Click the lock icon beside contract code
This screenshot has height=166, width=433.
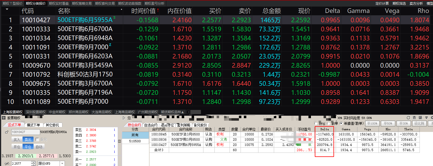7,132
